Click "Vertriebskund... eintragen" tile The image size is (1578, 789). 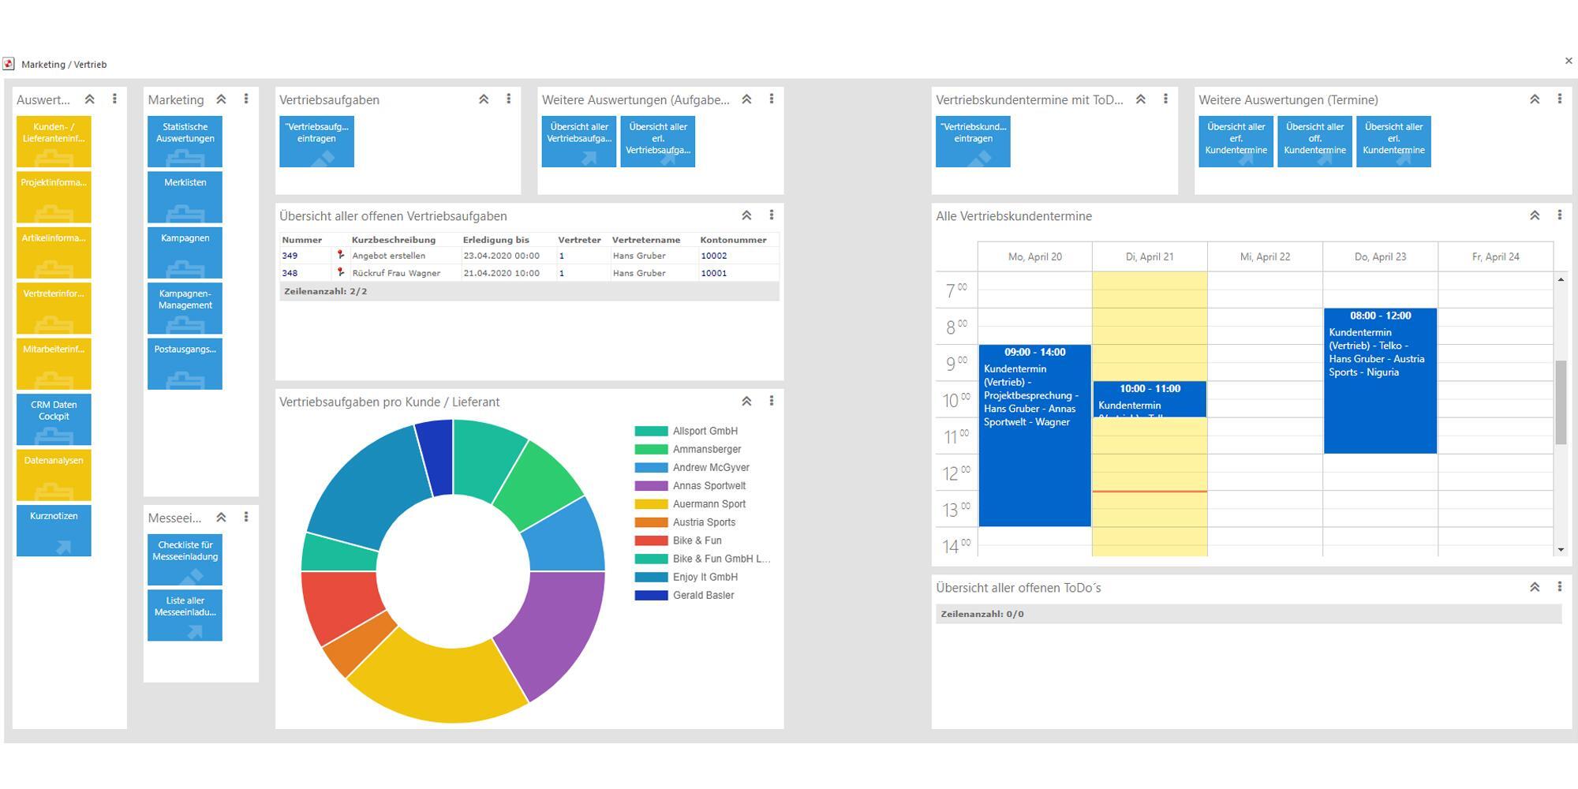(973, 141)
